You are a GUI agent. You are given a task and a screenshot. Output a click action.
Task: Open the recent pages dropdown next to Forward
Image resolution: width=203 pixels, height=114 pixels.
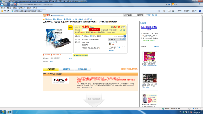pyautogui.click(x=8, y=4)
